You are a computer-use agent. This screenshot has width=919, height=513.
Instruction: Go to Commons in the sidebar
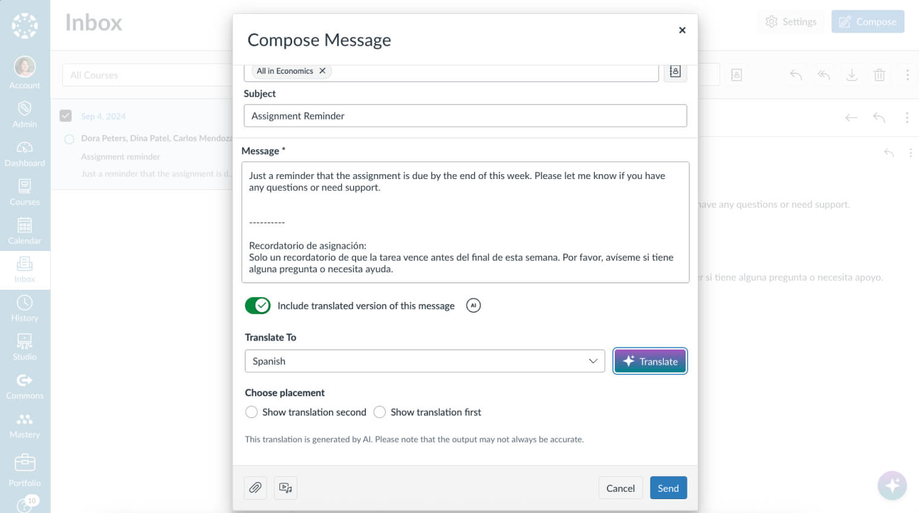point(25,386)
